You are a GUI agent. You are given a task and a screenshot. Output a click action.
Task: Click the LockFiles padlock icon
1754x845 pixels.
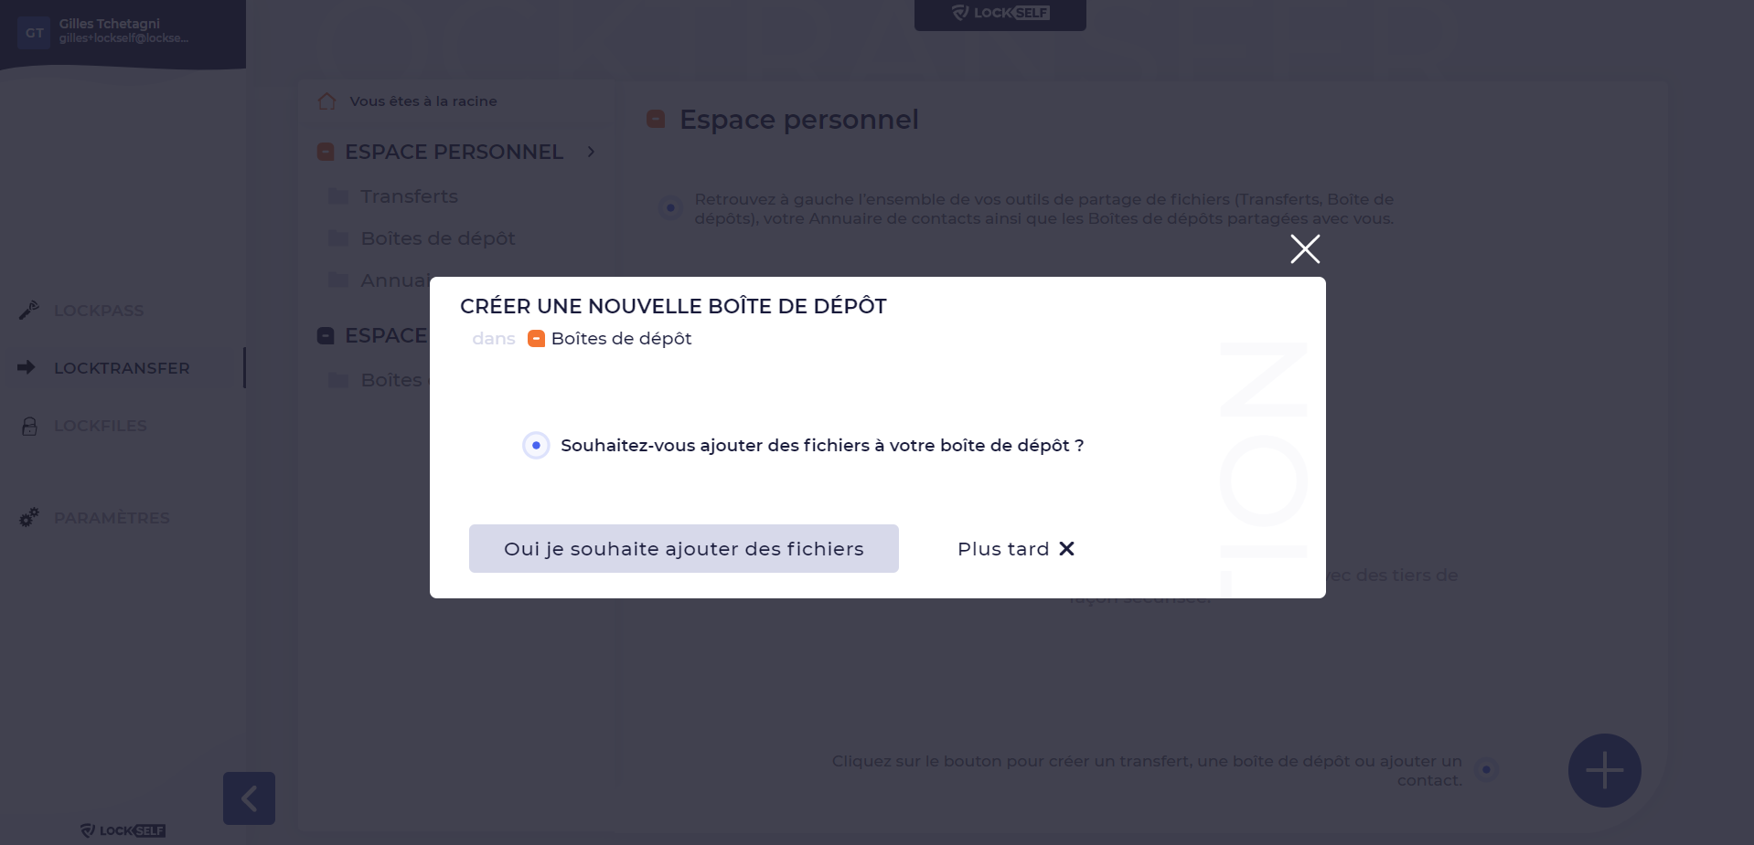pyautogui.click(x=29, y=426)
